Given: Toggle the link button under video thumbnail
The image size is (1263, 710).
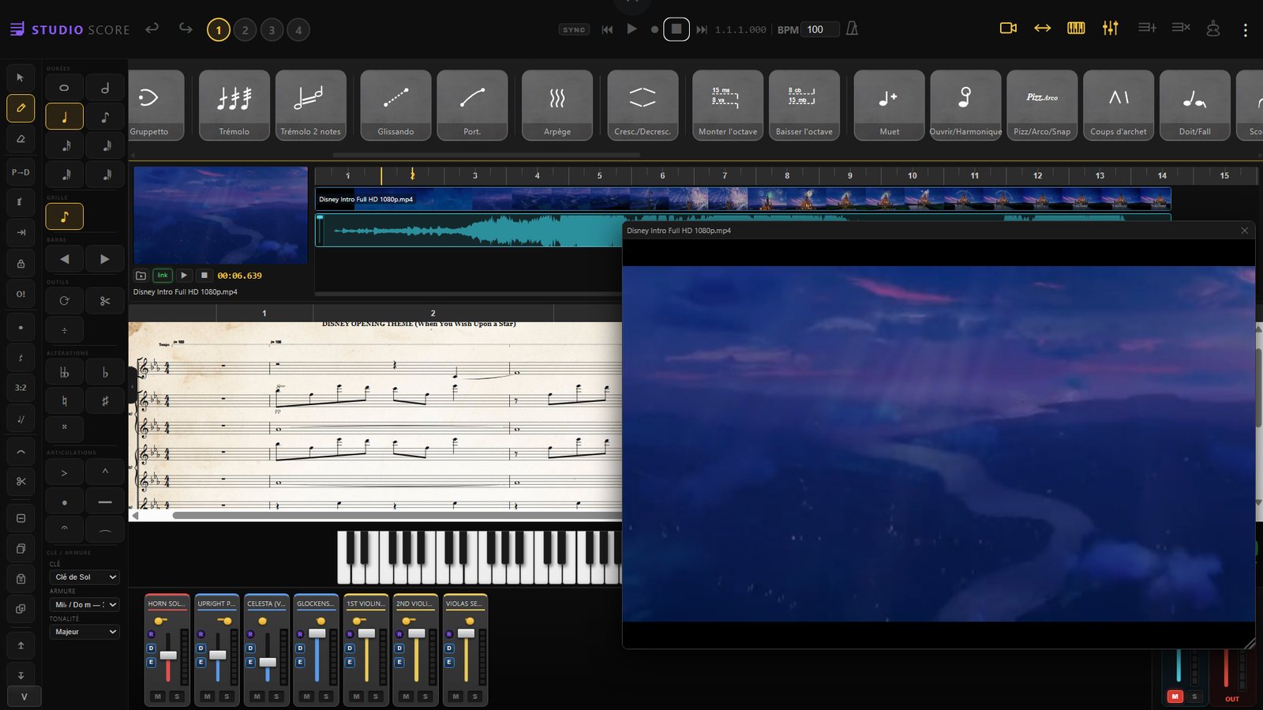Looking at the screenshot, I should point(162,276).
